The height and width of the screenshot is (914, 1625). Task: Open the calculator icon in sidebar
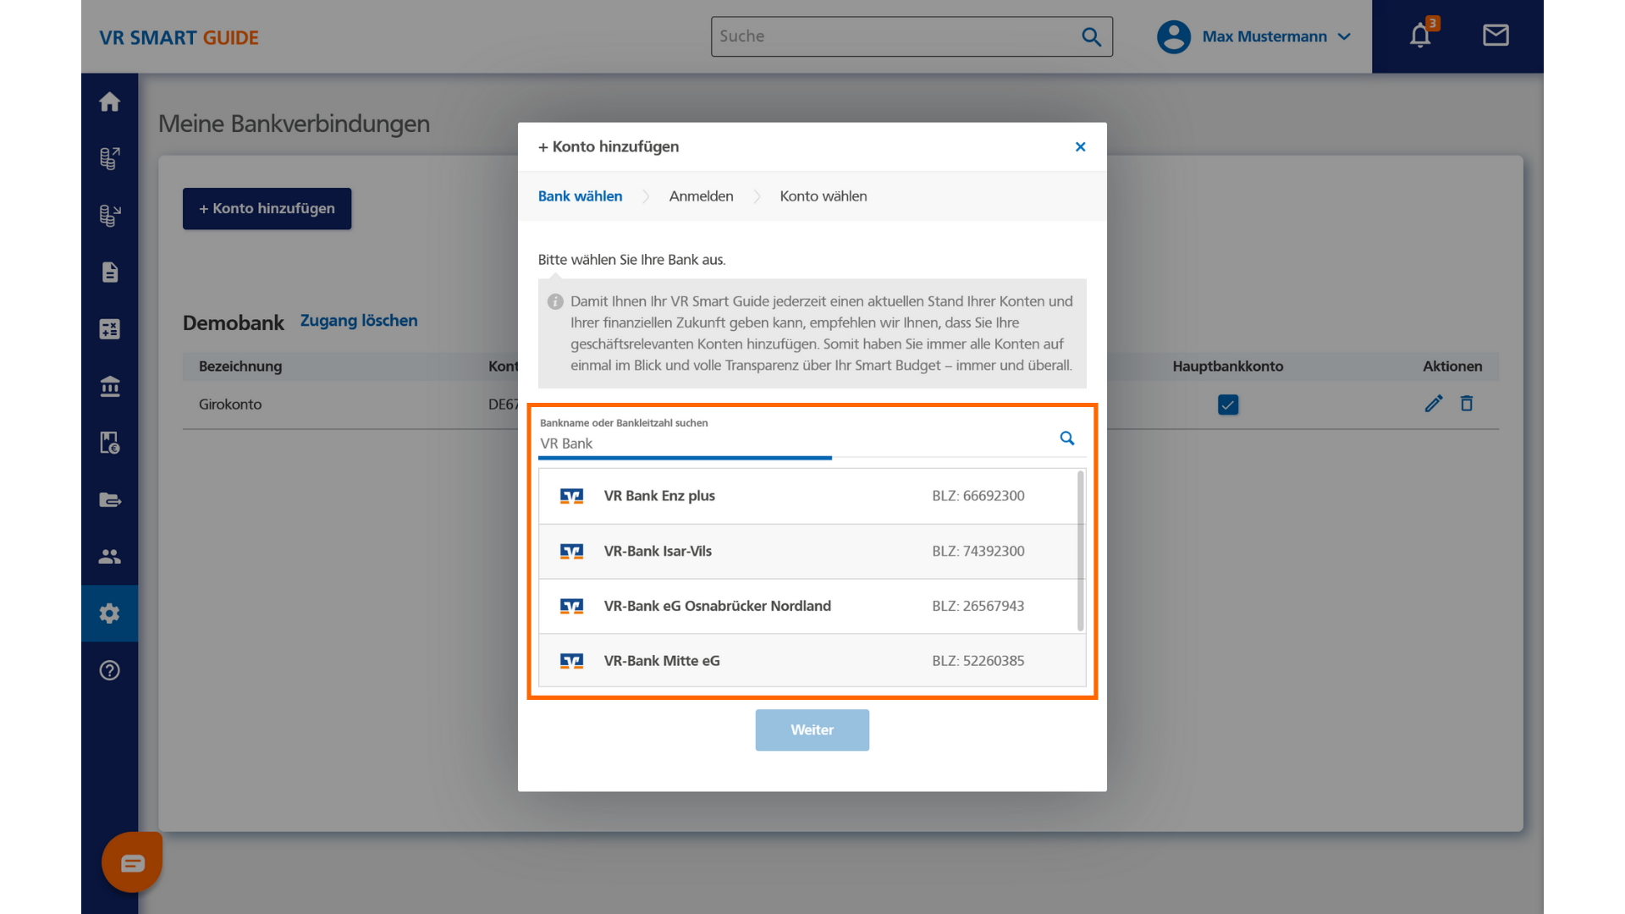pos(110,329)
